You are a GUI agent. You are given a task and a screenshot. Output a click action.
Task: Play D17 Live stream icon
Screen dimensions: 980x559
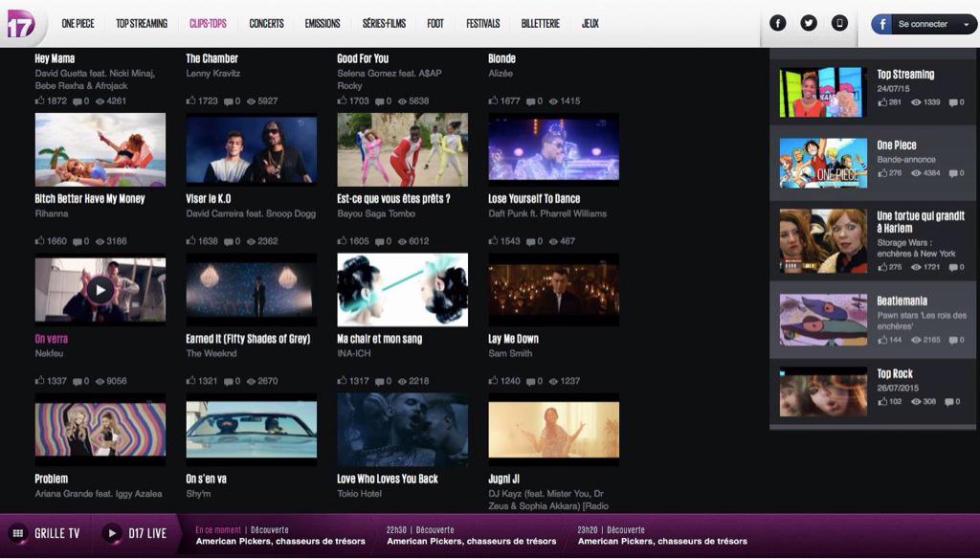112,533
